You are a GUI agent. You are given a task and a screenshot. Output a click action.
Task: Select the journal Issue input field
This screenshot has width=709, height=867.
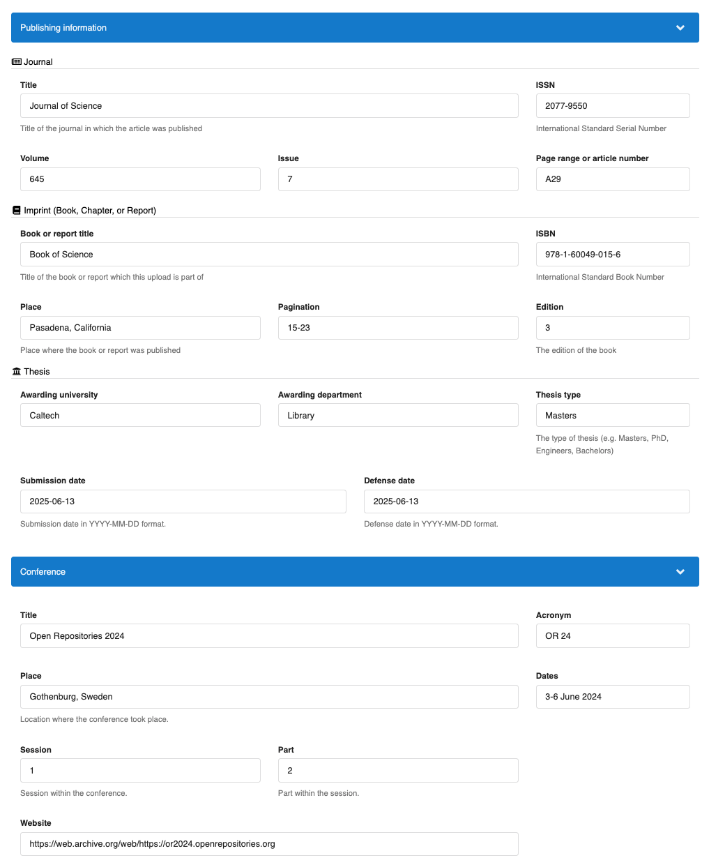pos(397,179)
